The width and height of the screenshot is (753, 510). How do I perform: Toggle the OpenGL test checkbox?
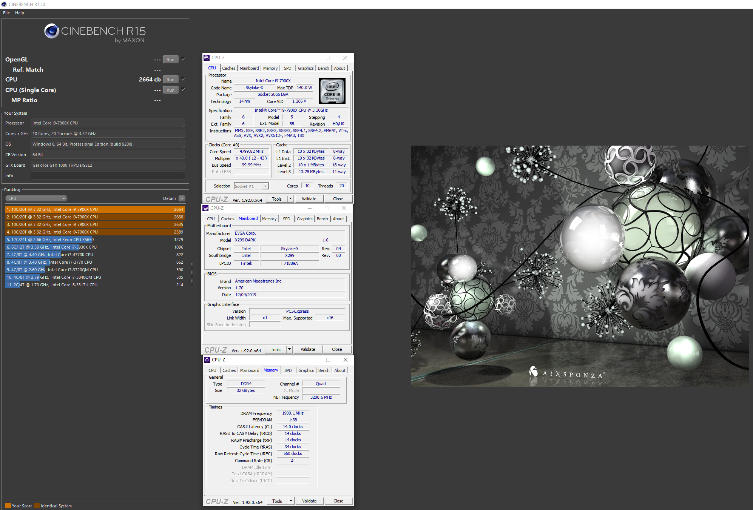[183, 59]
